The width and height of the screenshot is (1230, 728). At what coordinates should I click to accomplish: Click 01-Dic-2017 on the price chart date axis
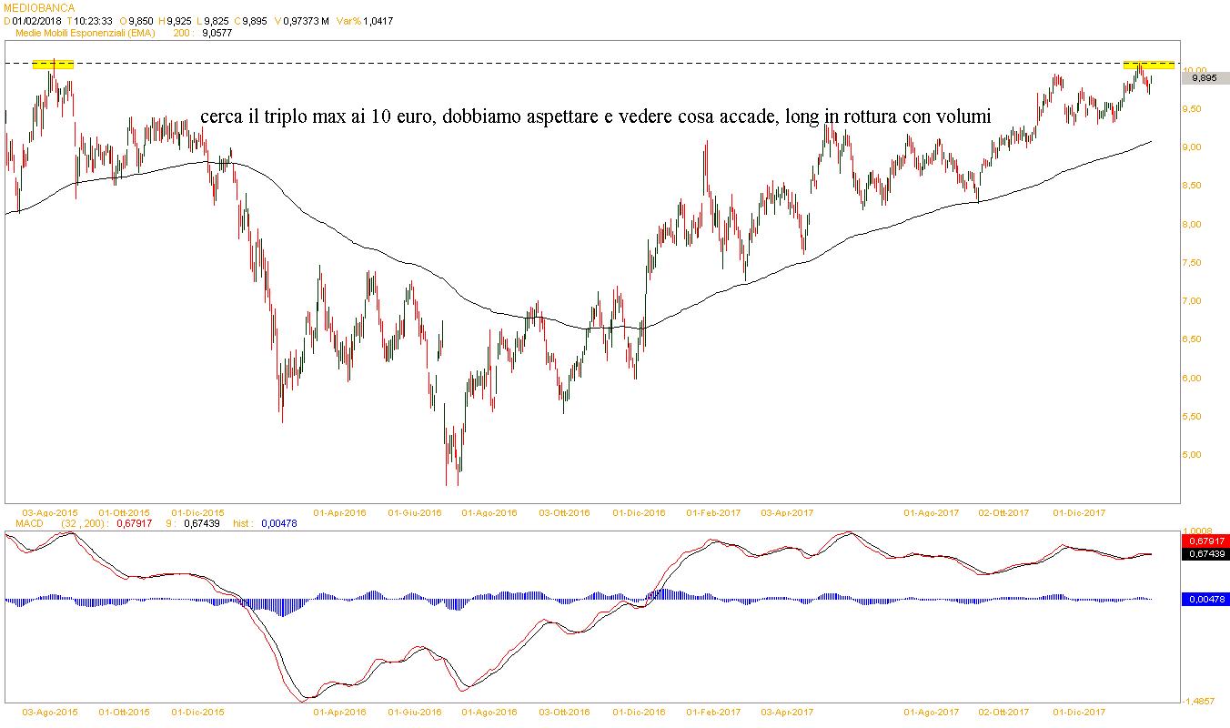1079,513
